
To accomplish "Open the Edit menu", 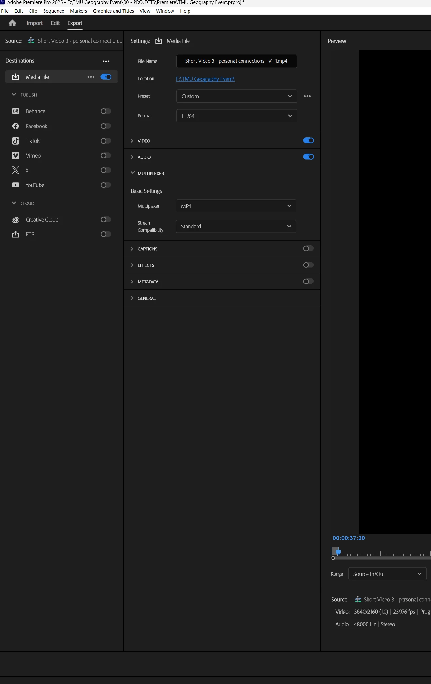I will [x=19, y=11].
